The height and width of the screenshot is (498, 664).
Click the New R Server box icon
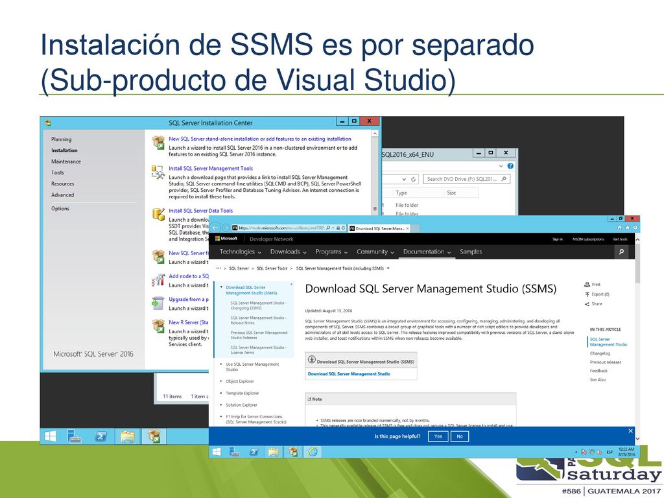pyautogui.click(x=158, y=326)
